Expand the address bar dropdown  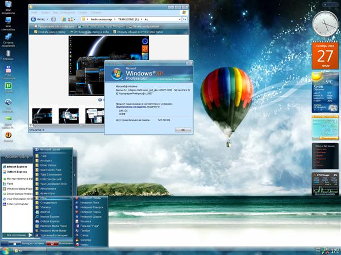180,19
